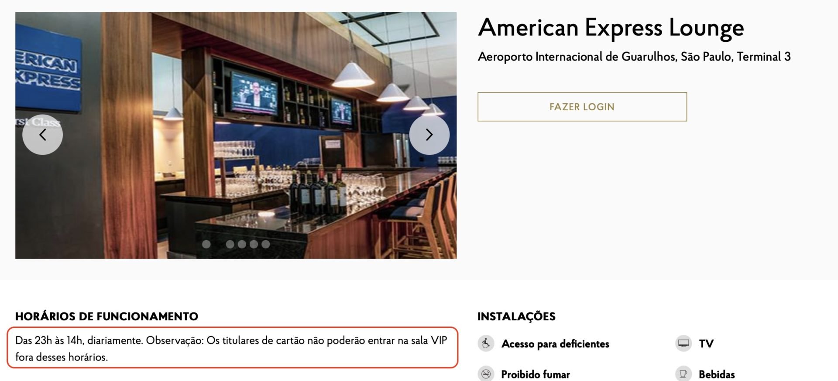Click the Bebidas facility label
The image size is (838, 381).
717,374
